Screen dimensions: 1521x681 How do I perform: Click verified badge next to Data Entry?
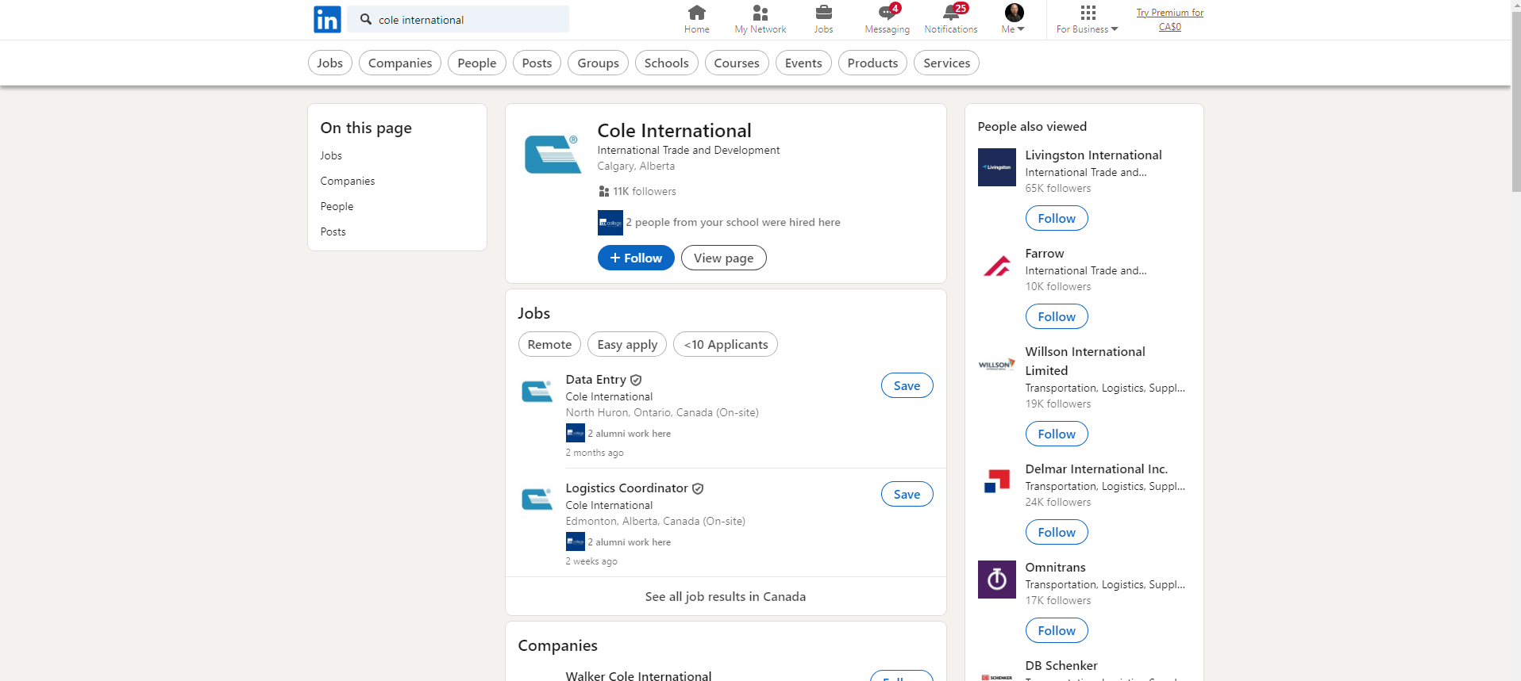point(636,381)
